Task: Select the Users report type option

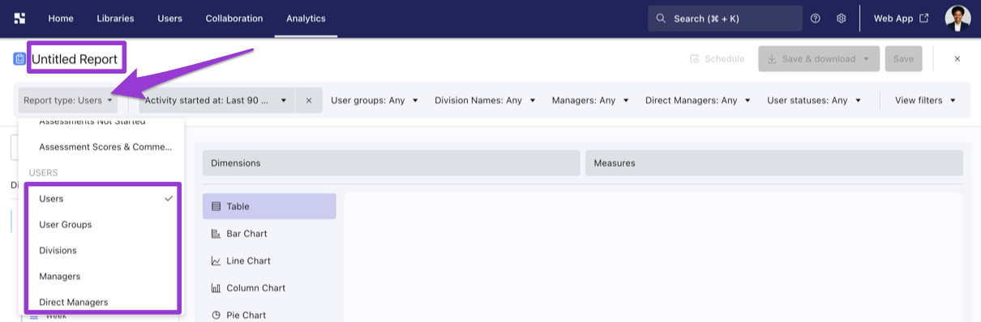Action: click(x=101, y=198)
